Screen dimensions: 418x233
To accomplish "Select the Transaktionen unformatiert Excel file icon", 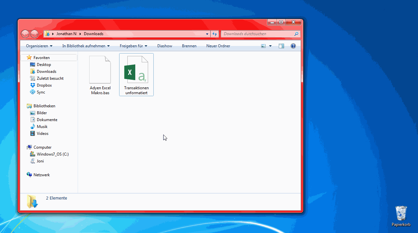I will coord(136,70).
